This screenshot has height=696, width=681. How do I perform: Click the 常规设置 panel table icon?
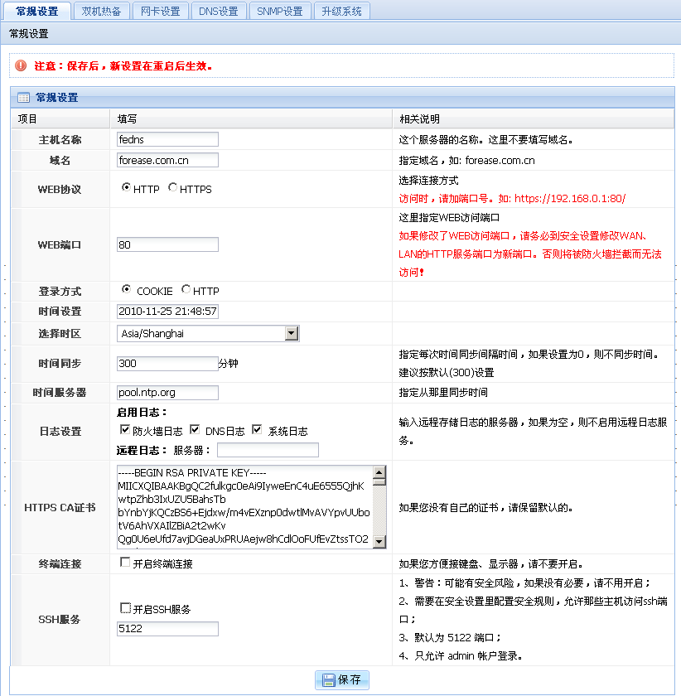tap(23, 98)
